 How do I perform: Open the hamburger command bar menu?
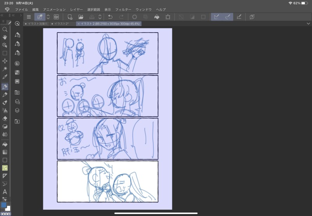[x=29, y=17]
